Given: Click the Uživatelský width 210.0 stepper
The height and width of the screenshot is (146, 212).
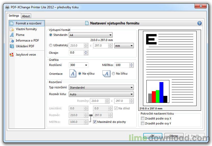Looking at the screenshot, I should click(x=86, y=45).
